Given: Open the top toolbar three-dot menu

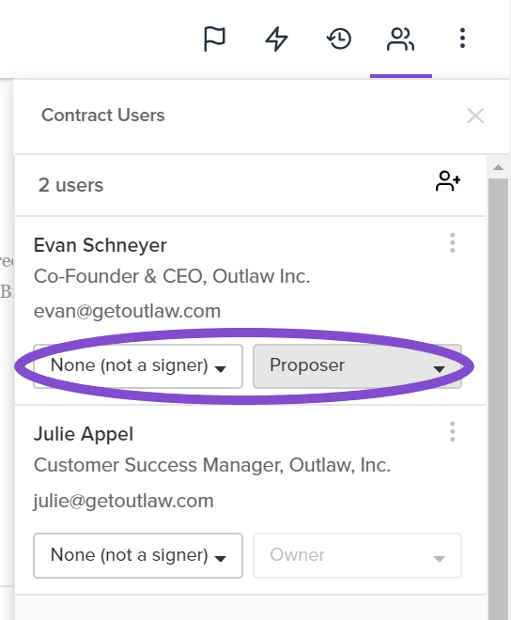Looking at the screenshot, I should click(x=462, y=39).
